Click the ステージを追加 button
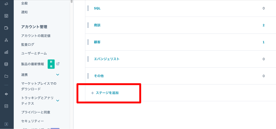 [x=105, y=93]
